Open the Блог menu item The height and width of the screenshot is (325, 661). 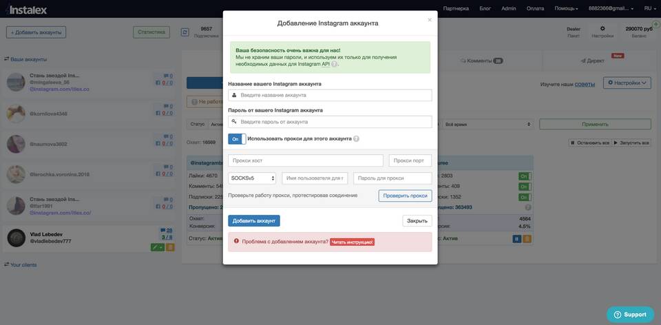click(x=485, y=8)
